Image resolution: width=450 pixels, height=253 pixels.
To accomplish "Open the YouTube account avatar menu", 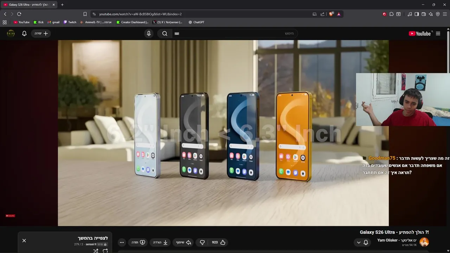I will (x=11, y=33).
